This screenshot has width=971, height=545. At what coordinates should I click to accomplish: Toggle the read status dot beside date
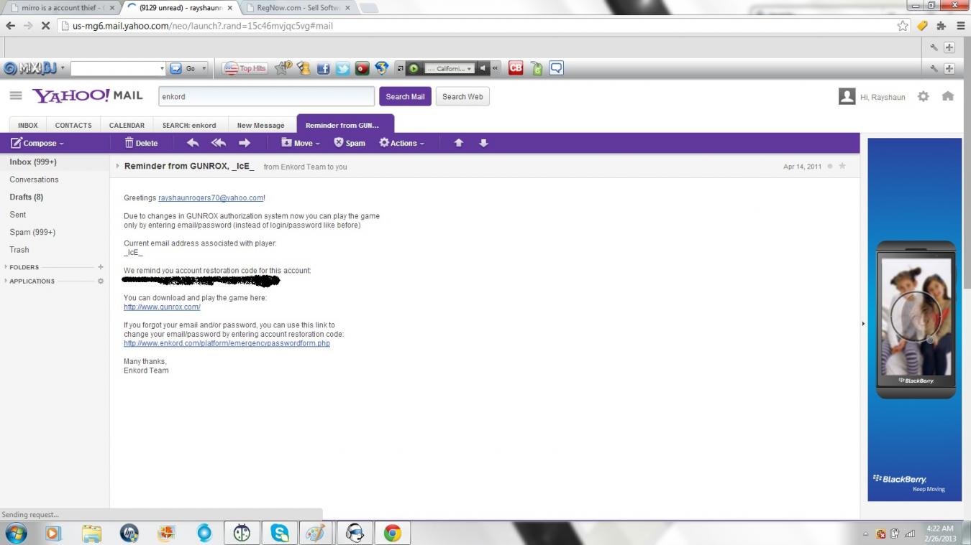click(830, 167)
